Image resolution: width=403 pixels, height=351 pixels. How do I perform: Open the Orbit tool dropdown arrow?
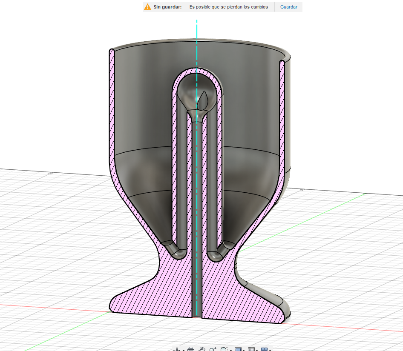coord(184,350)
